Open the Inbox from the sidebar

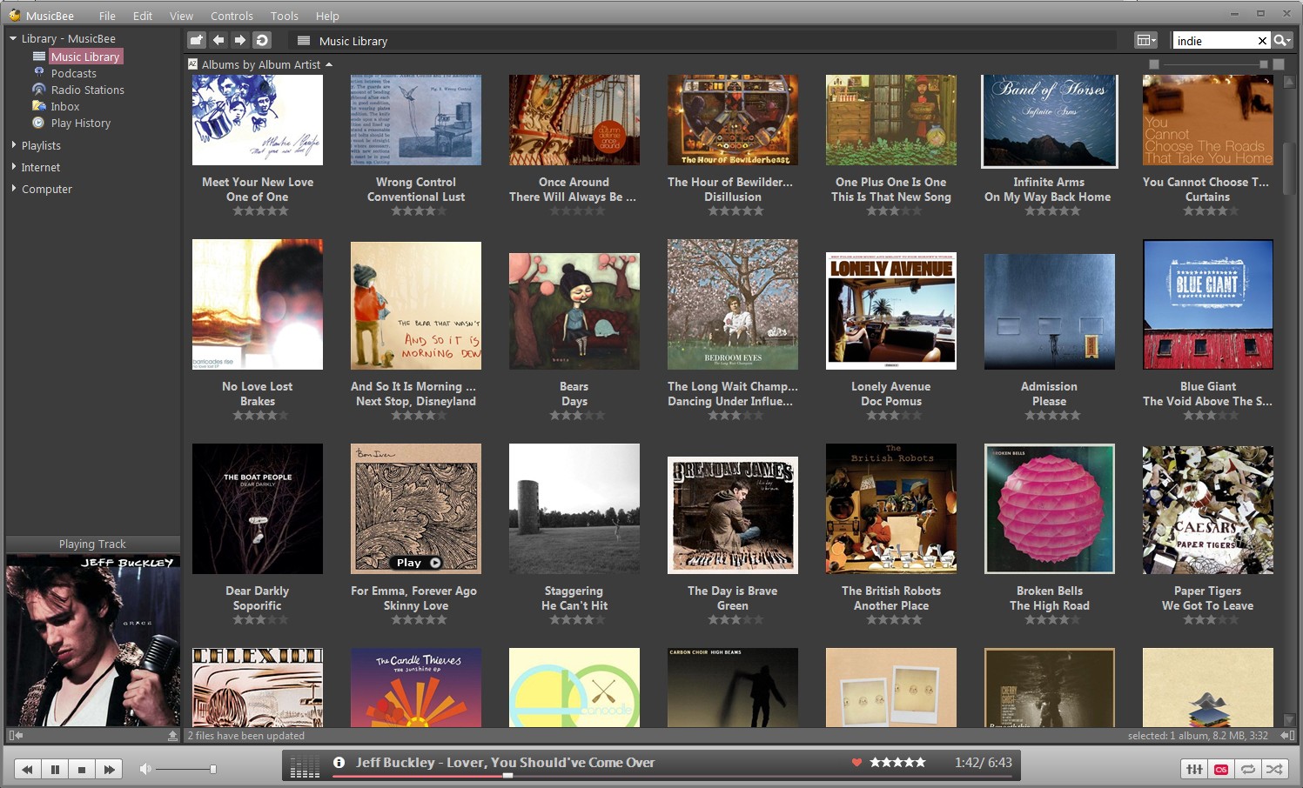(64, 106)
